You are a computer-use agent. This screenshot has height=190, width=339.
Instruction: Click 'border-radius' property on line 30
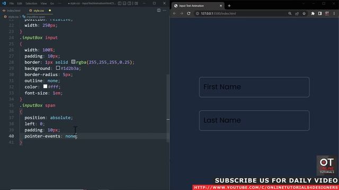41,74
